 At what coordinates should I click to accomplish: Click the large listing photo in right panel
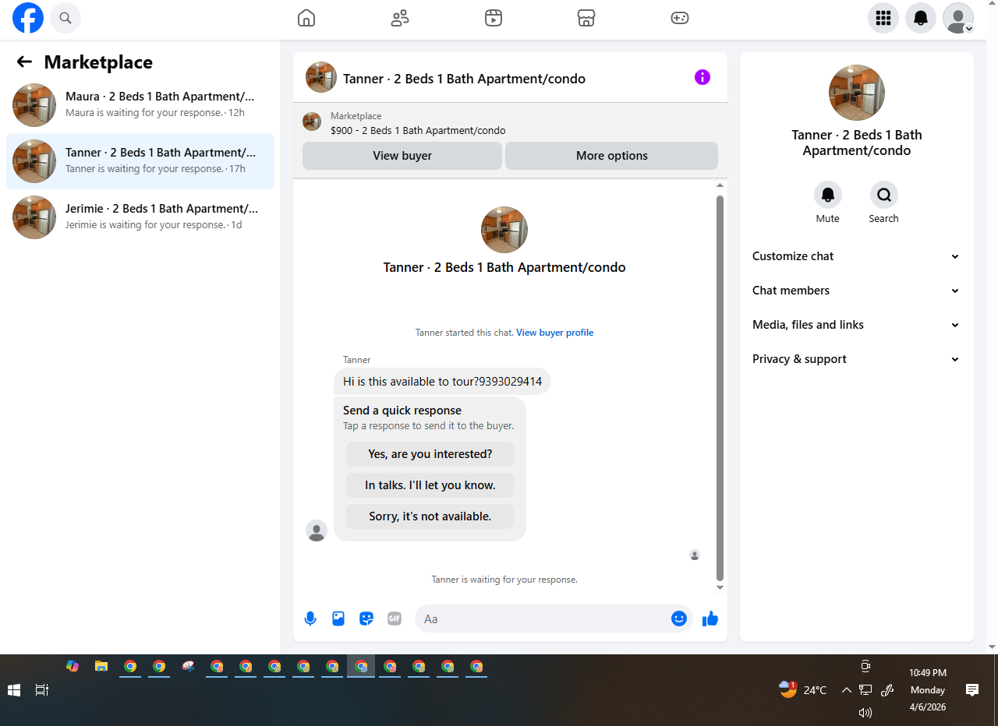[857, 93]
